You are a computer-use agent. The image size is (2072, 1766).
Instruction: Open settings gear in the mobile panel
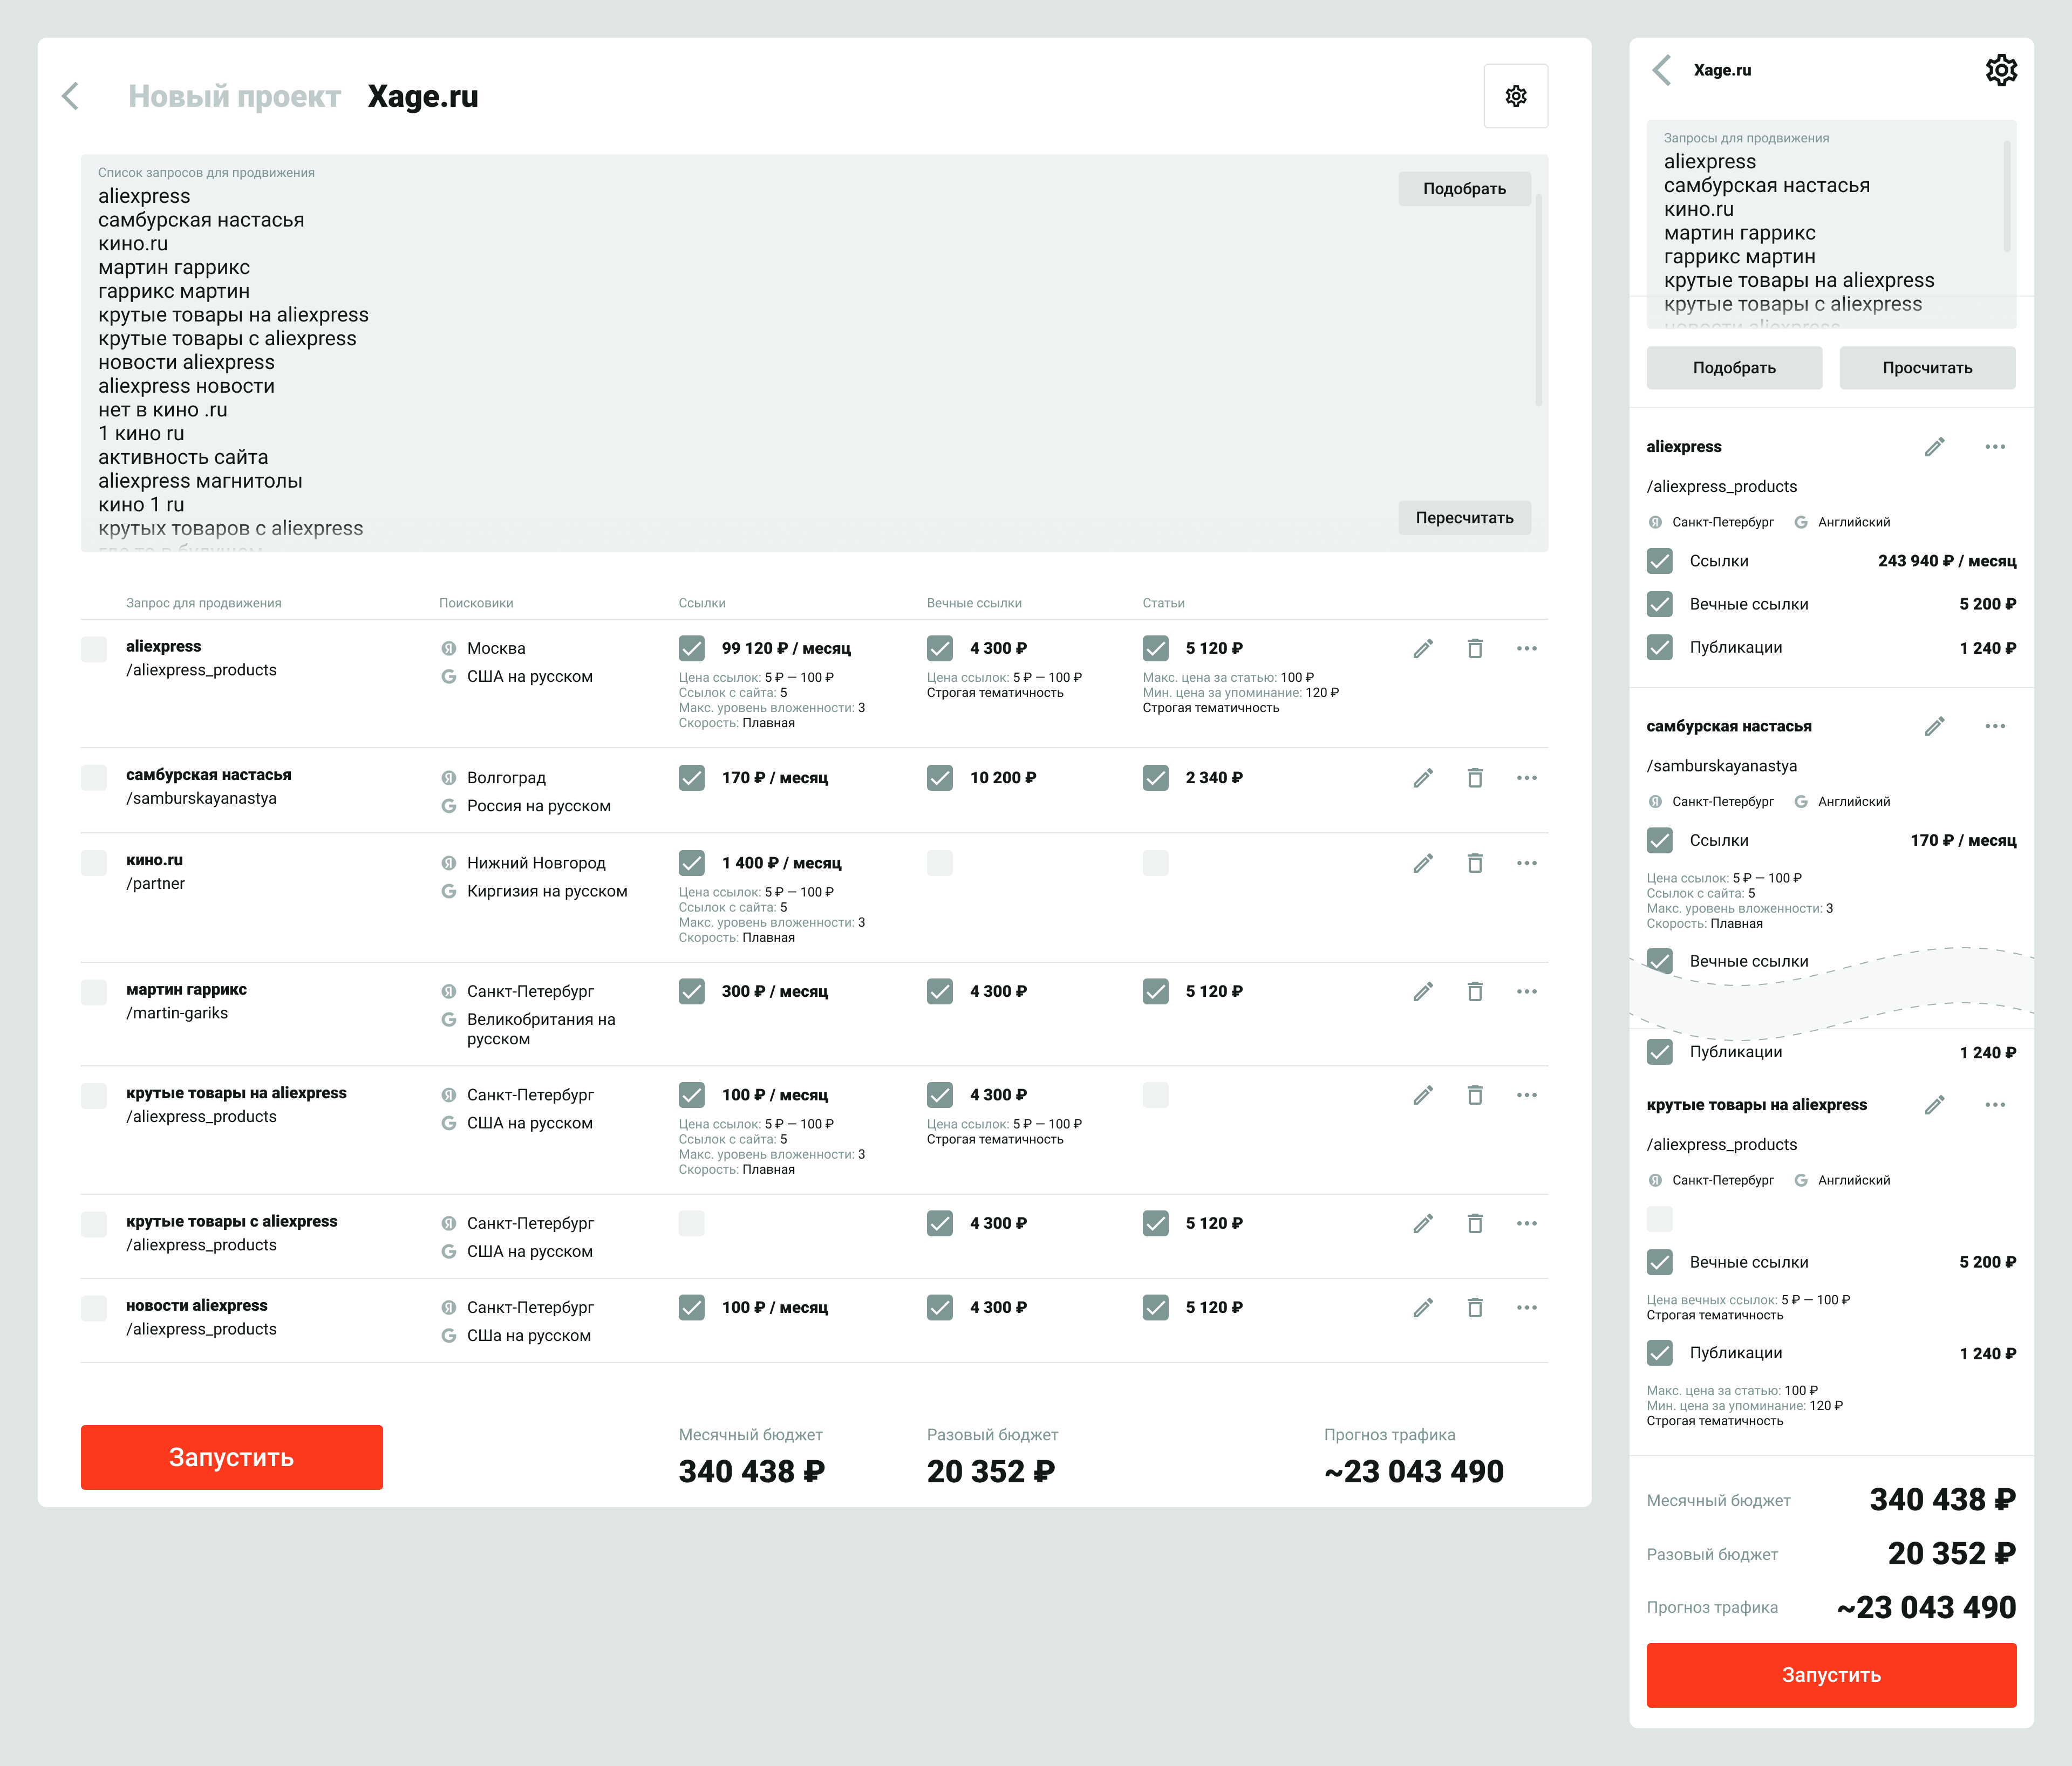point(2000,70)
